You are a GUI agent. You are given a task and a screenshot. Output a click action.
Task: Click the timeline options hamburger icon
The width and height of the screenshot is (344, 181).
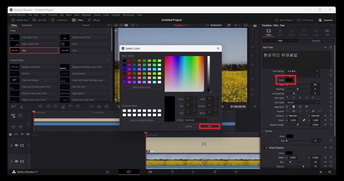click(x=255, y=107)
